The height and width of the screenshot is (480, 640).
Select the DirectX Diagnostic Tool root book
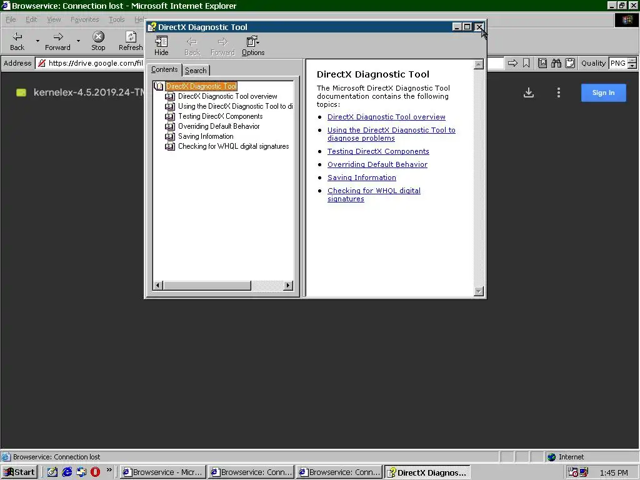201,86
